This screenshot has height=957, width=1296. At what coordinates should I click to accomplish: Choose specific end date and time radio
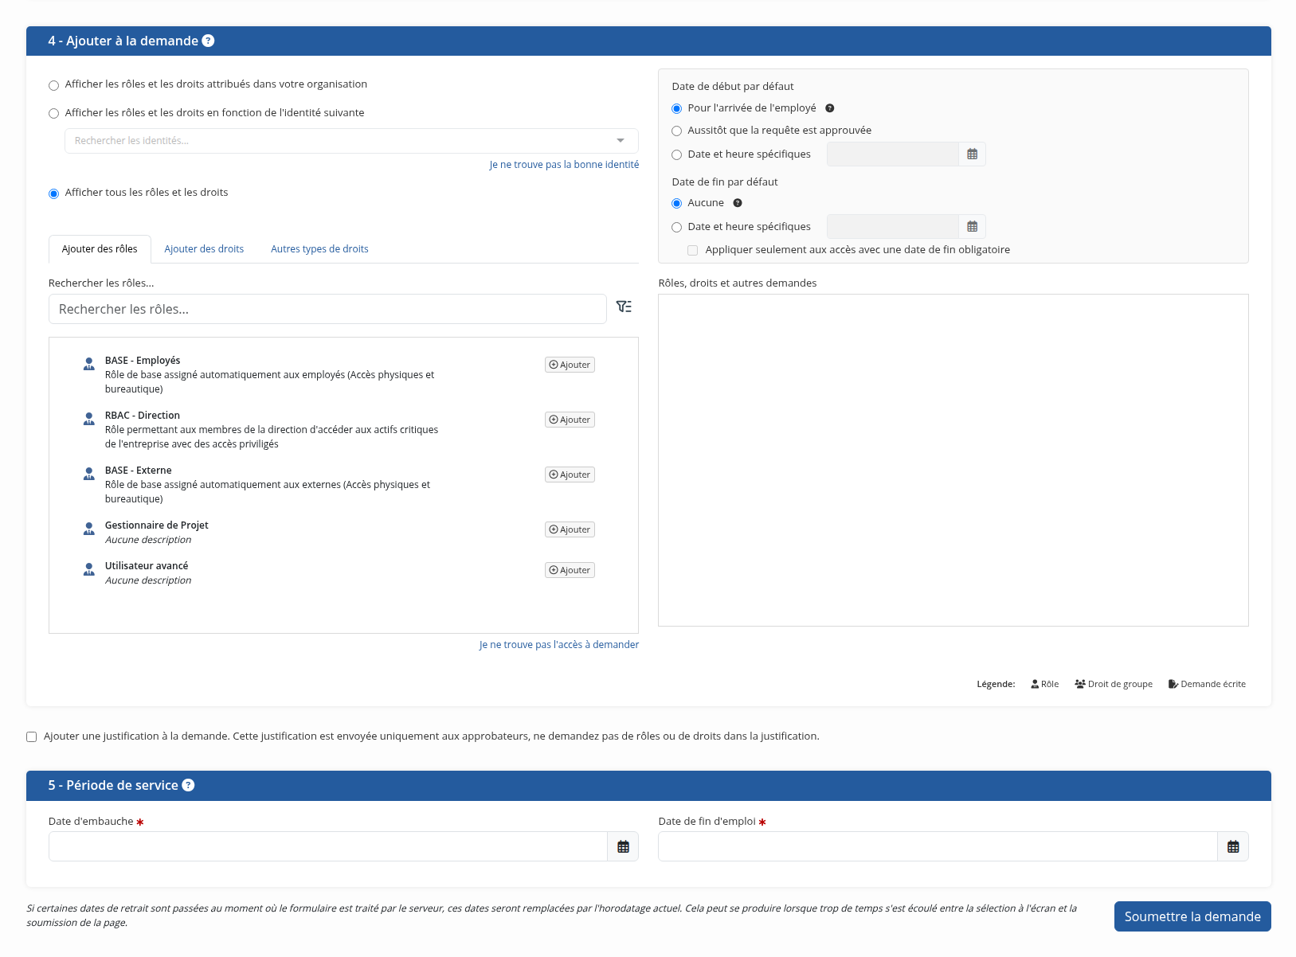point(677,228)
